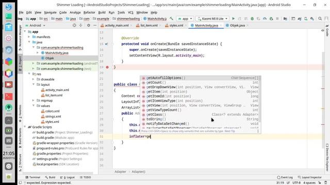This screenshot has width=330, height=185.
Task: Open the Navigate menu
Action: [x=50, y=12]
